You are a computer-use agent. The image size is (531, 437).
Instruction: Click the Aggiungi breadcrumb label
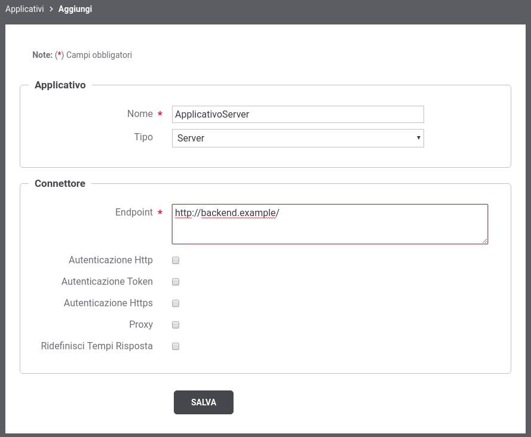(75, 9)
